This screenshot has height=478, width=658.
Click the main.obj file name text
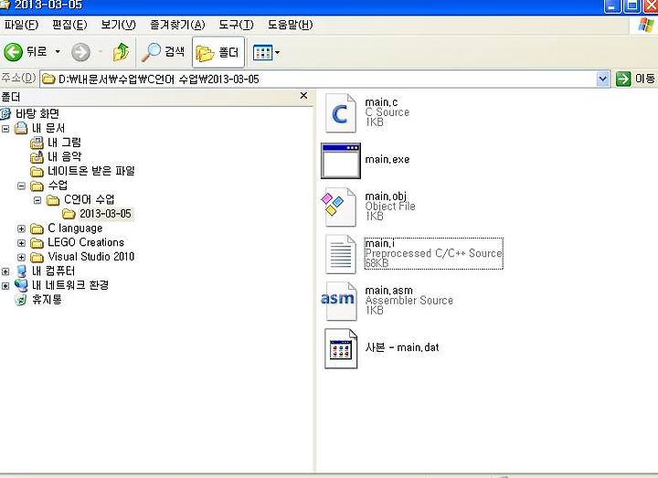386,196
